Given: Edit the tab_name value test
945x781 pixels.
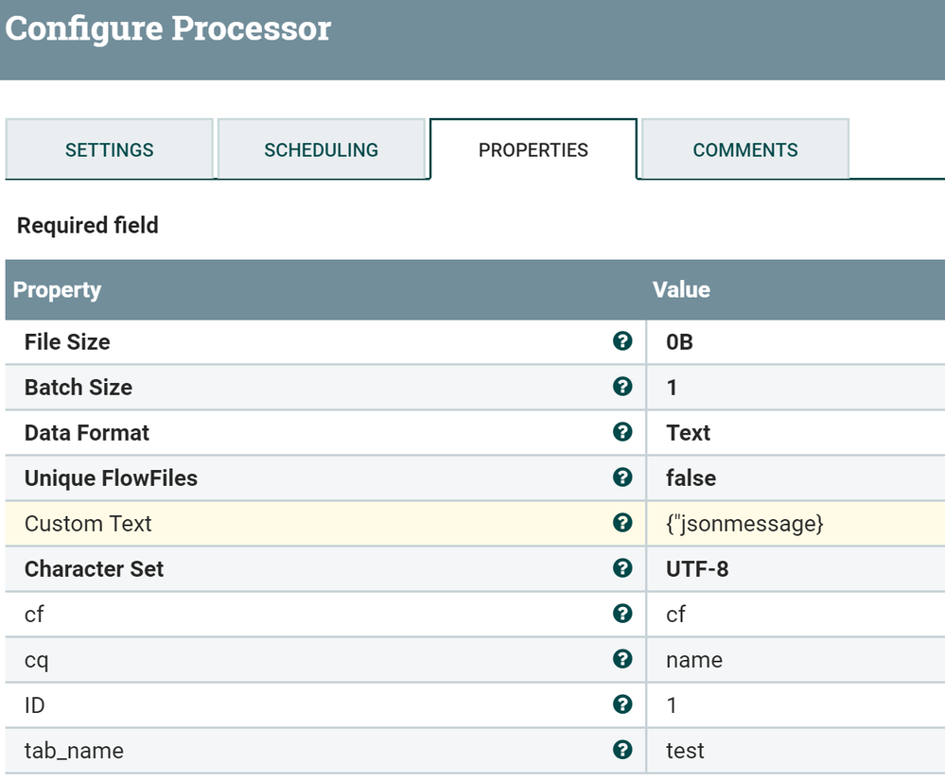Looking at the screenshot, I should (686, 751).
